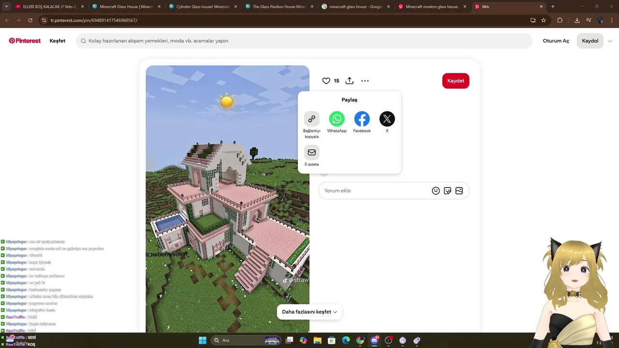Screen dimensions: 619x348
Task: Open the media control icon
Action: pyautogui.click(x=589, y=20)
